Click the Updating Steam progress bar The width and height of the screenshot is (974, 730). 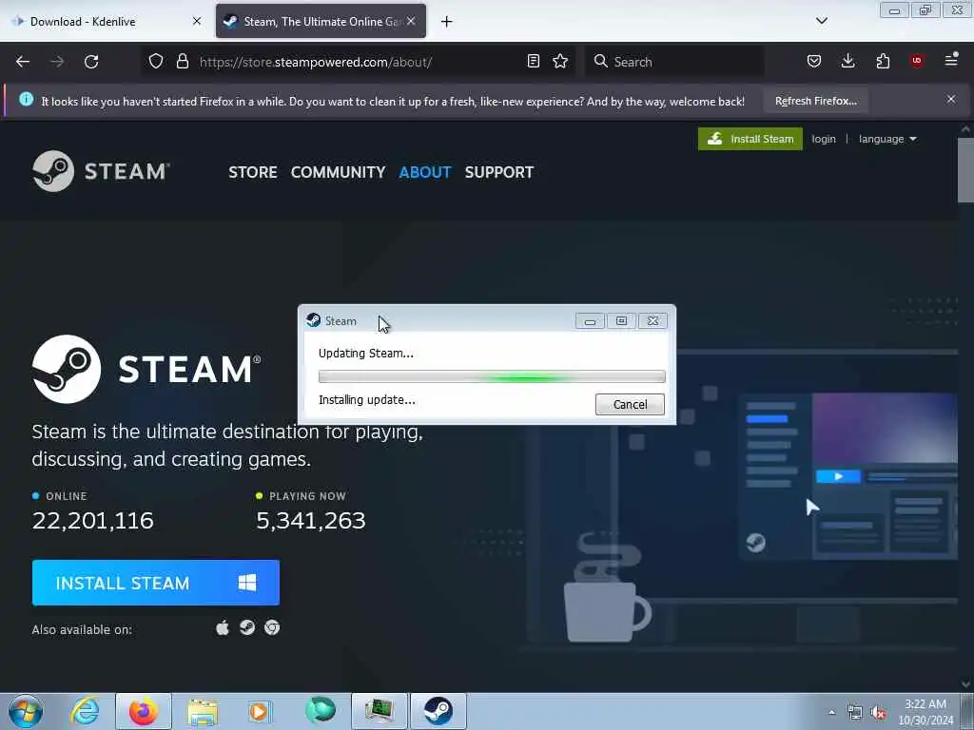[x=492, y=376]
